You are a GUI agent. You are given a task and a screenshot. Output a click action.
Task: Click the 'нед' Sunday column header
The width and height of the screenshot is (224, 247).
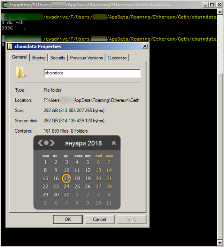click(110, 156)
